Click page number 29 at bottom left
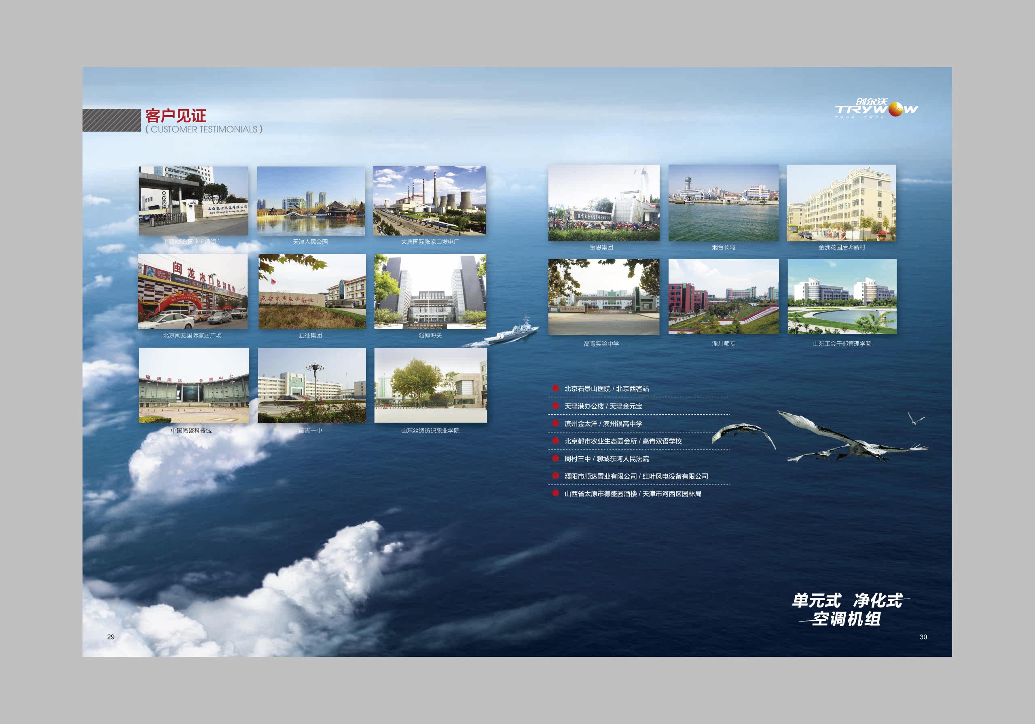This screenshot has height=724, width=1035. tap(111, 637)
